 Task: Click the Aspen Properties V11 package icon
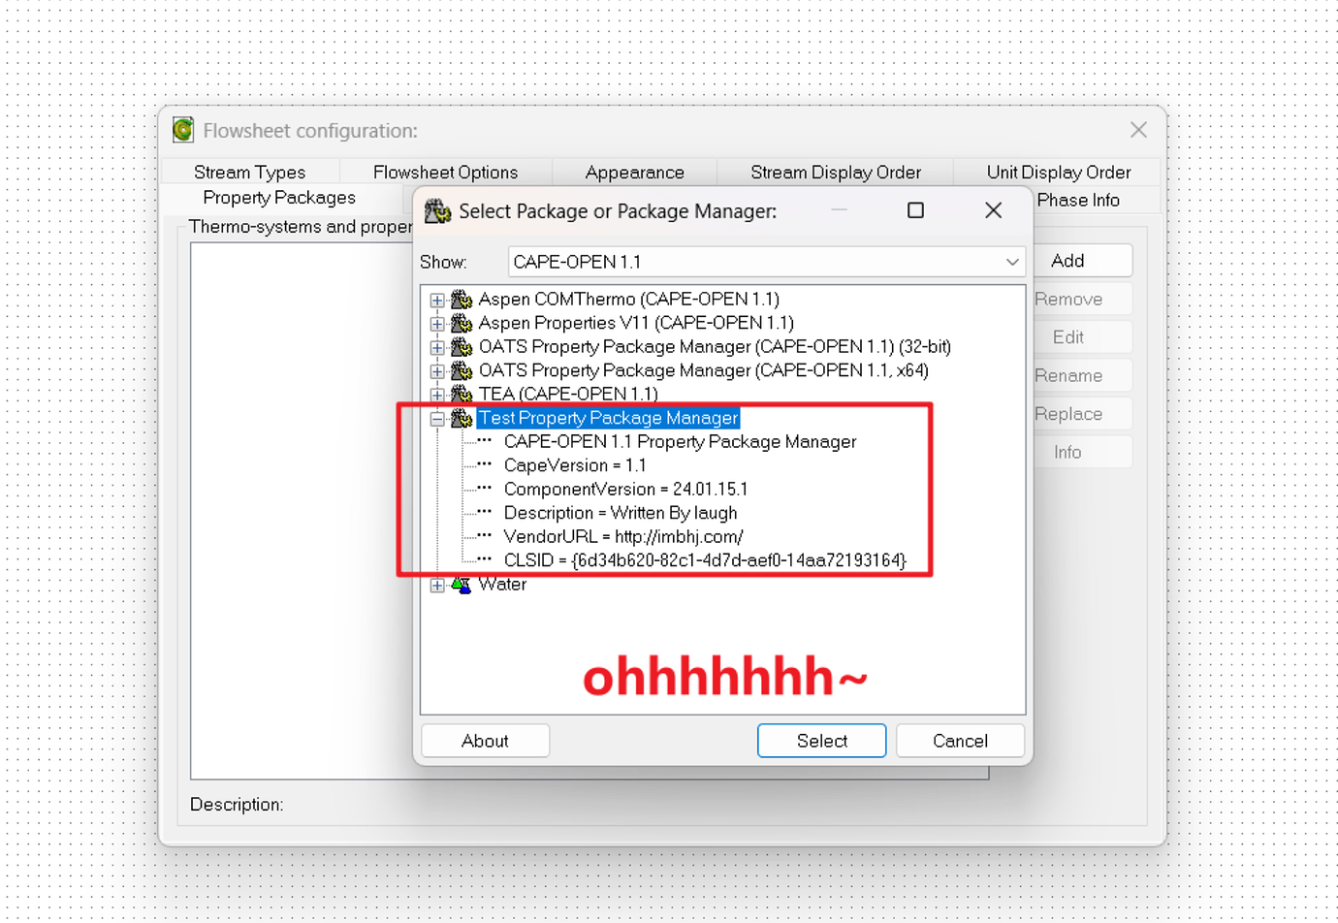click(x=462, y=323)
